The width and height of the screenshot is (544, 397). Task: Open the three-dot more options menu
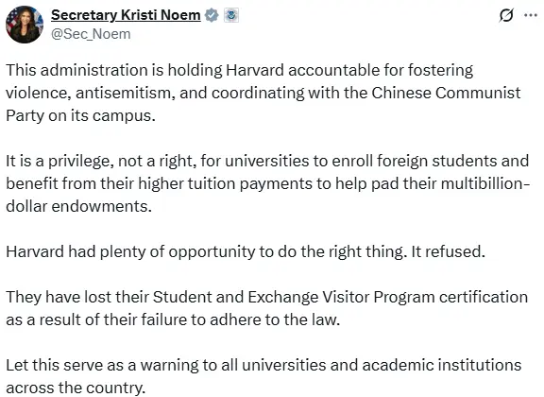[531, 16]
